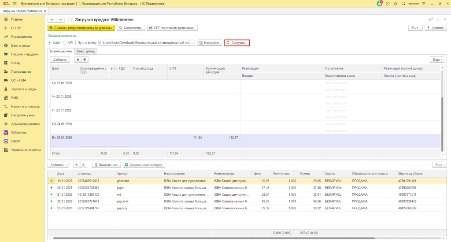Screen dimensions: 451x242
Task: Expand lower Добавить dropdown button
Action: pyautogui.click(x=59, y=165)
